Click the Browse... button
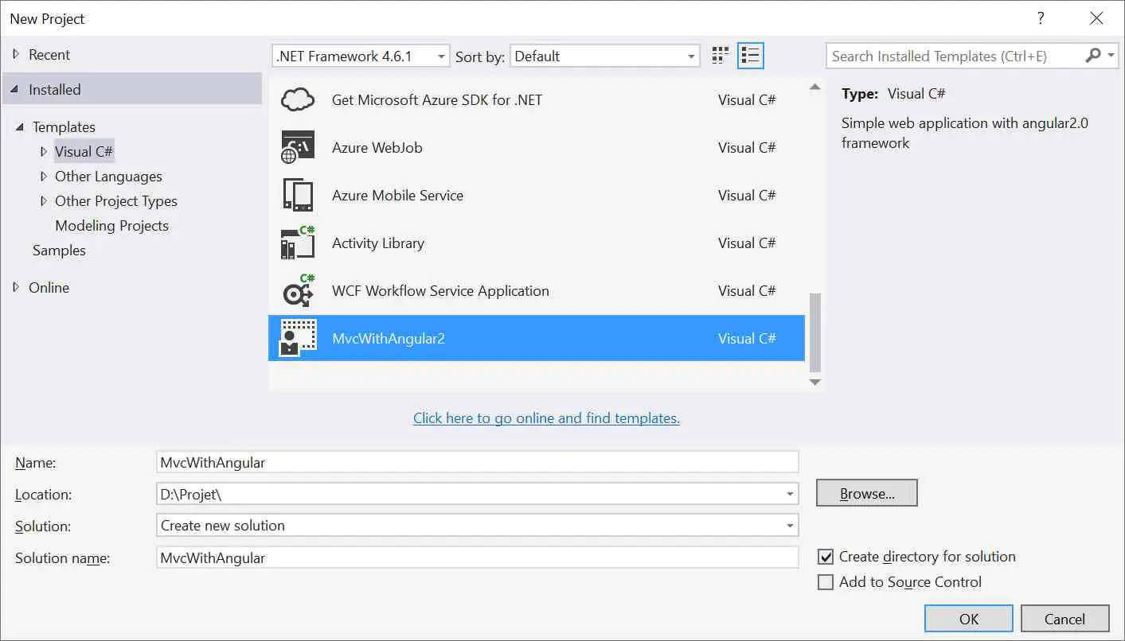 (x=867, y=493)
